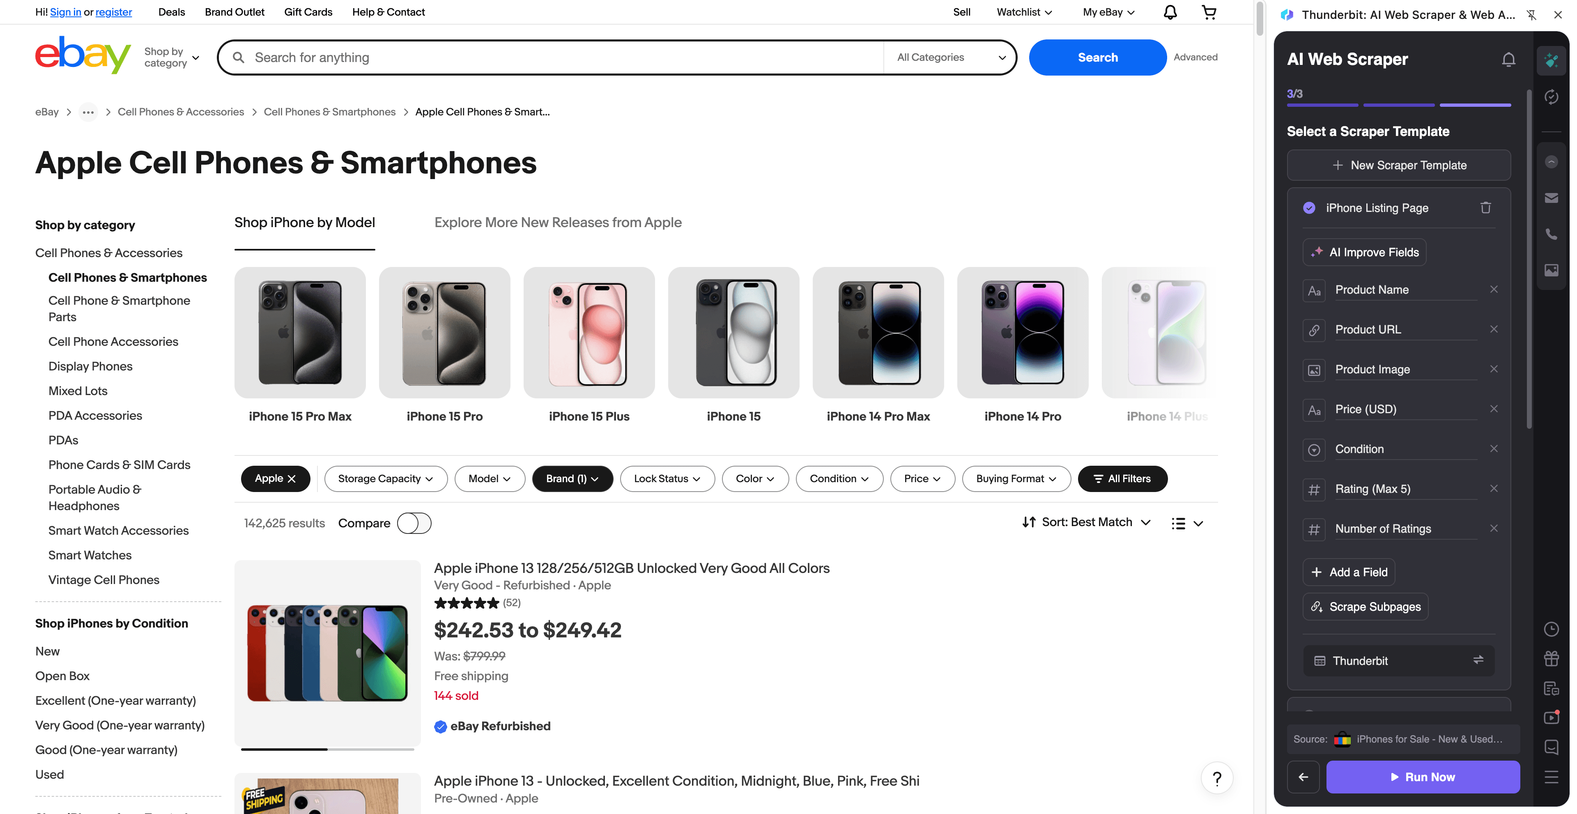Open the image downloader icon in sidebar
This screenshot has width=1577, height=814.
click(1551, 271)
